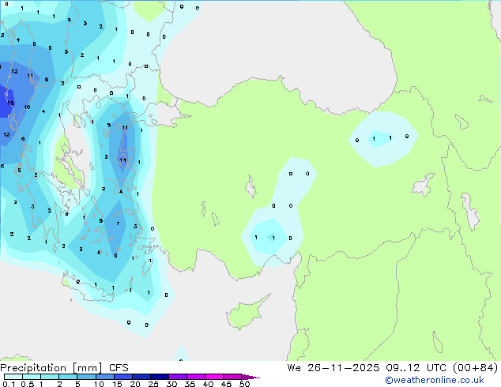The image size is (501, 387).
Task: Click the '10' precipitation value on map
Action: (x=27, y=107)
